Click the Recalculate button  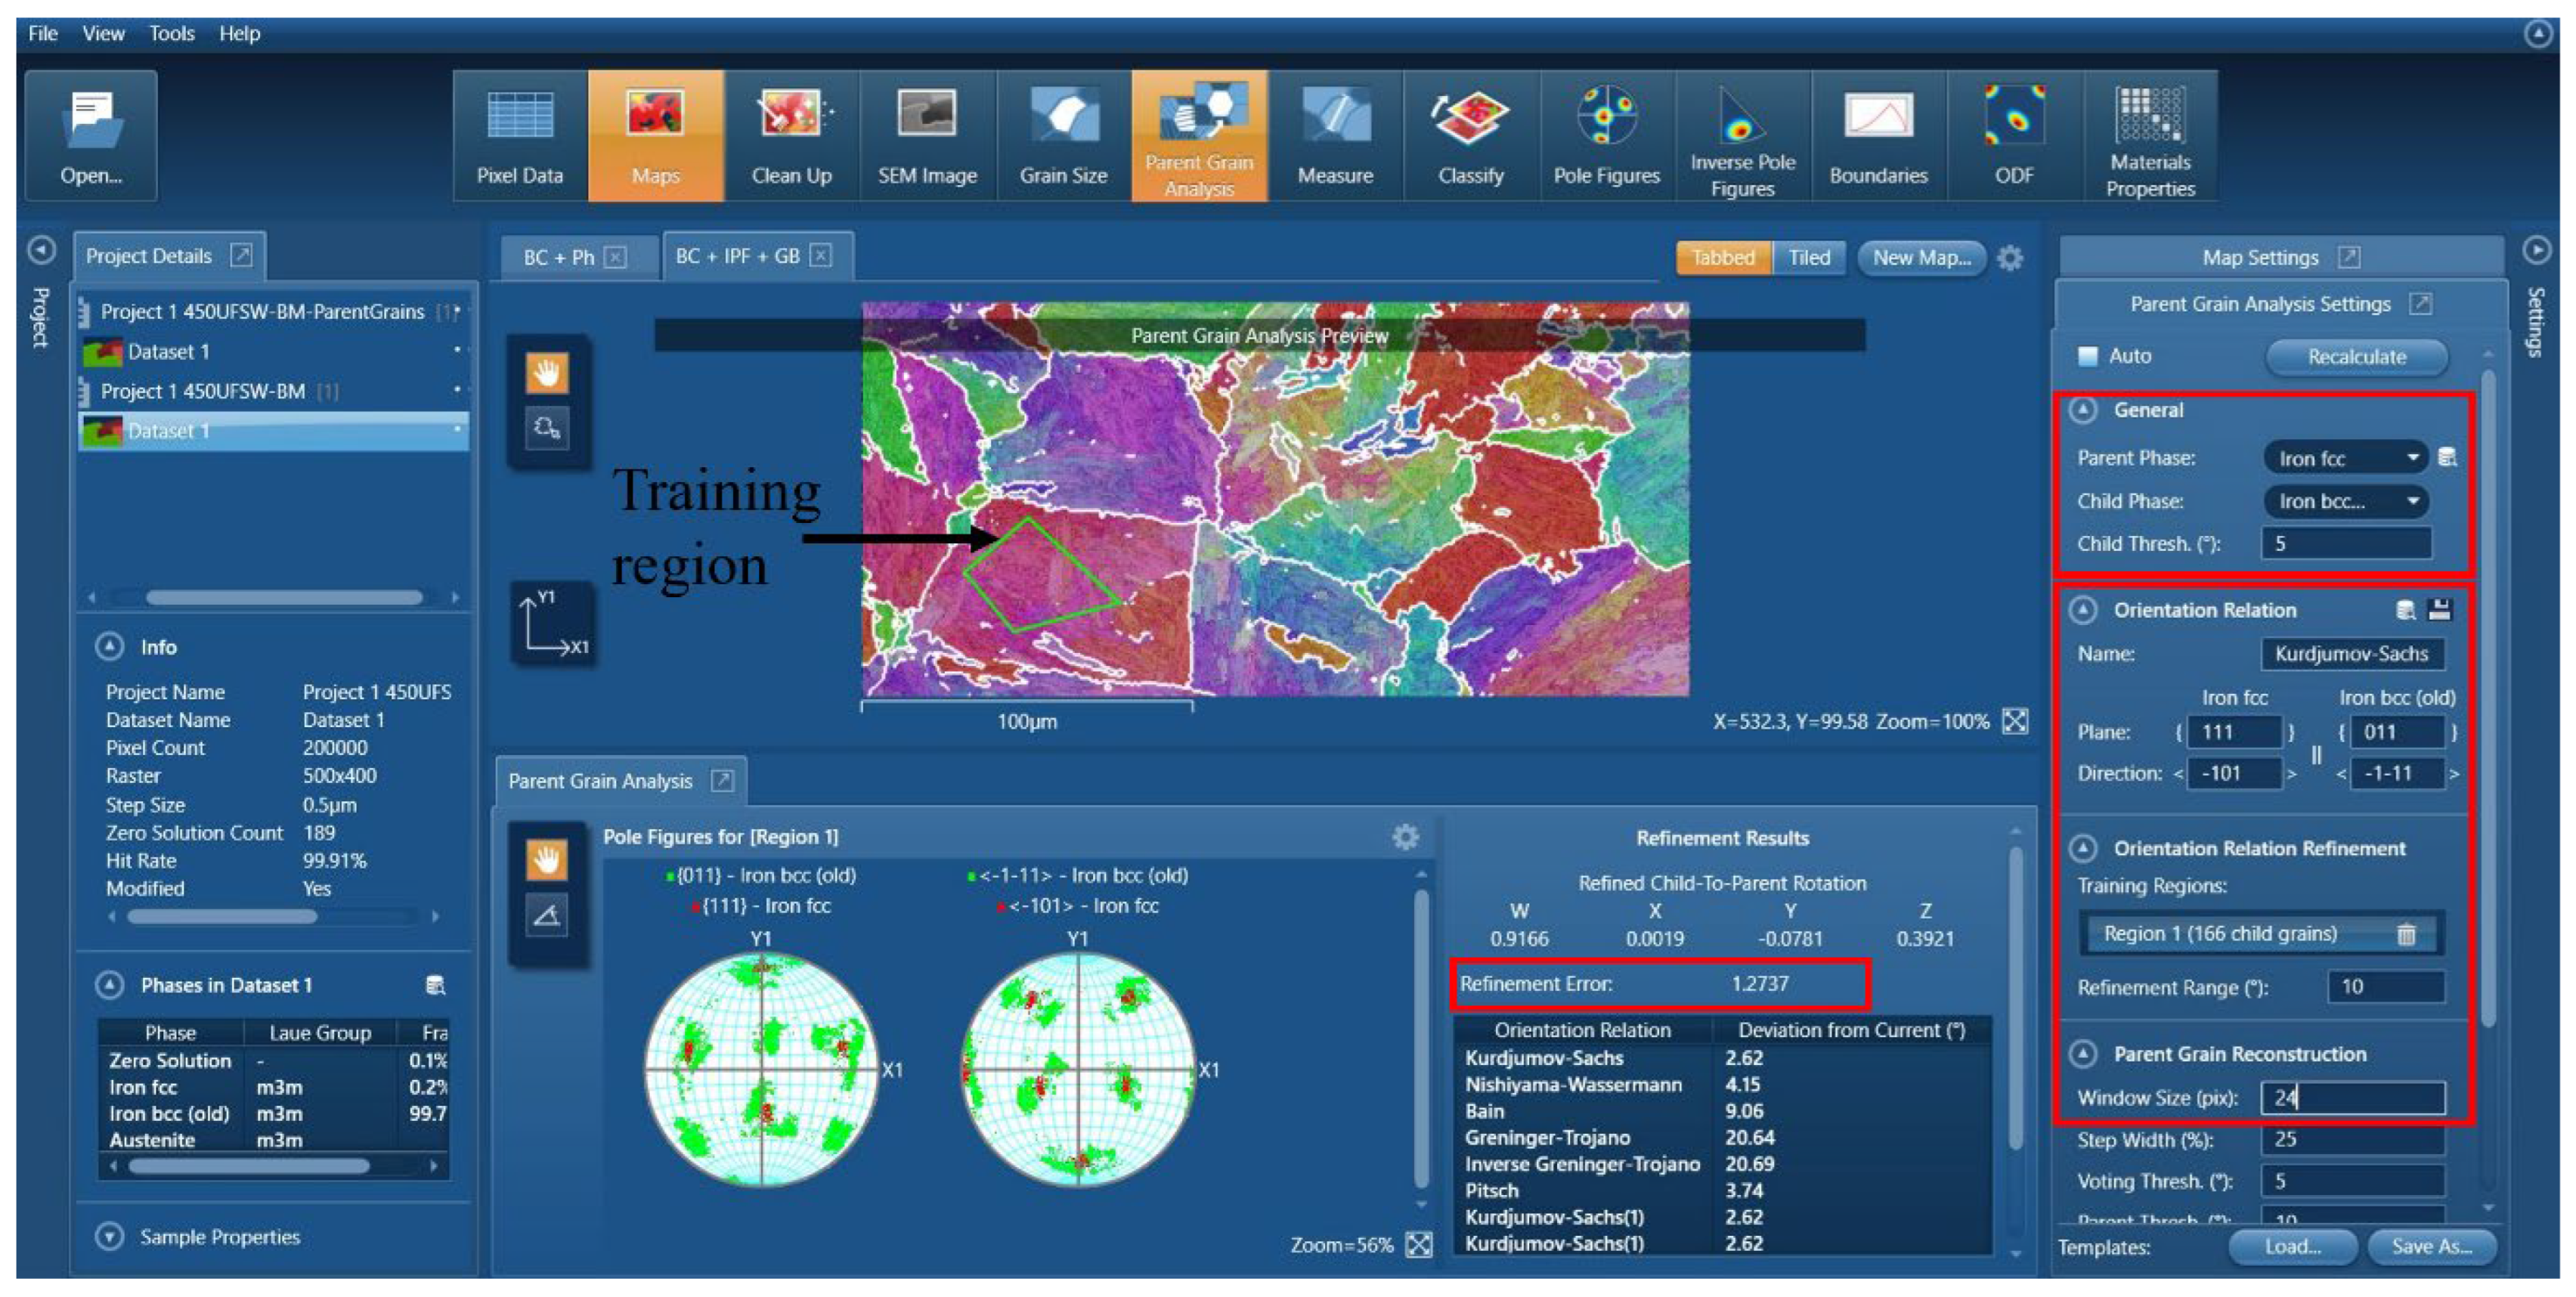pos(2355,357)
